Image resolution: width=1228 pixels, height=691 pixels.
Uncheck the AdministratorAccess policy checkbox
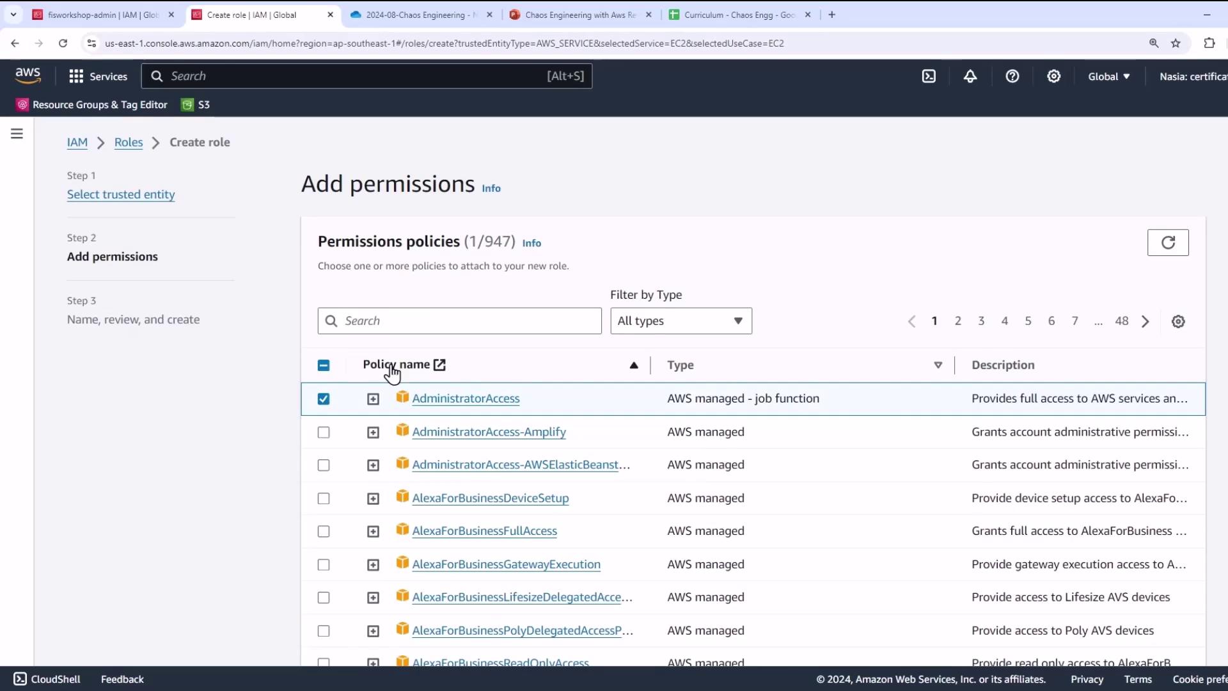324,399
